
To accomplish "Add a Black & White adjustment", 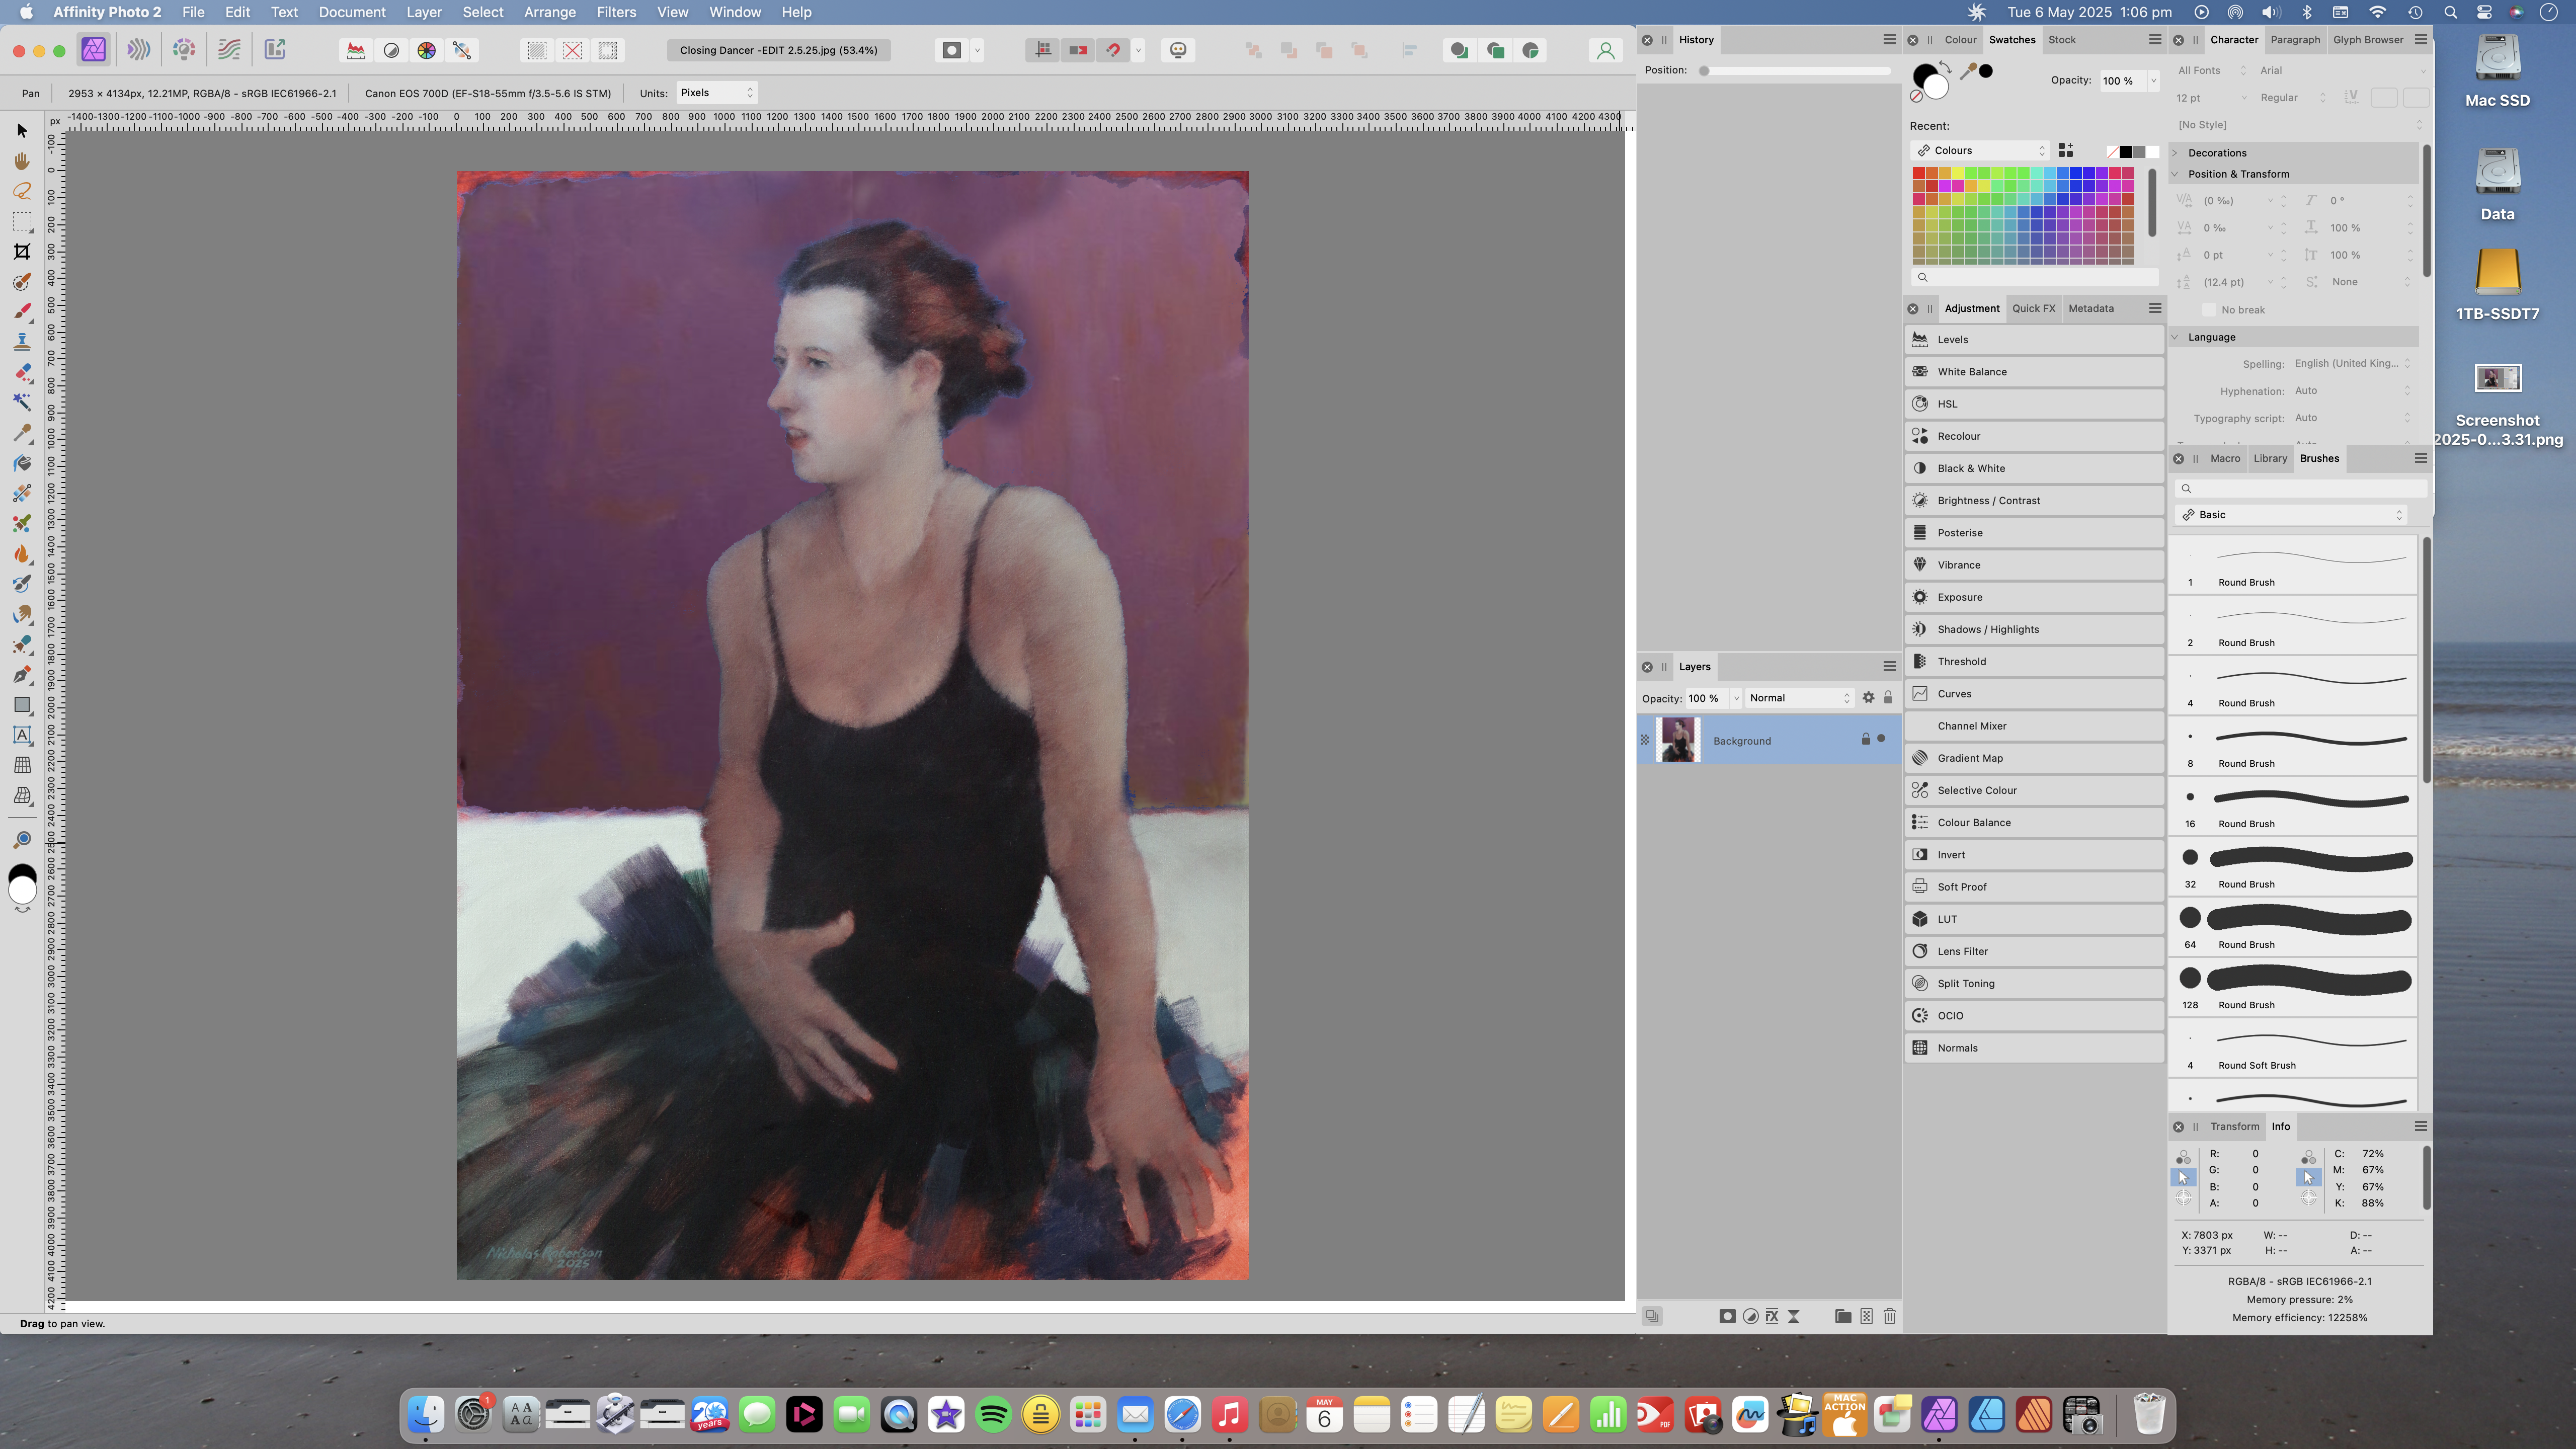I will point(2034,468).
